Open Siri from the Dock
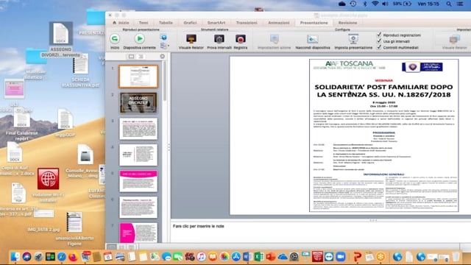 pyautogui.click(x=26, y=257)
